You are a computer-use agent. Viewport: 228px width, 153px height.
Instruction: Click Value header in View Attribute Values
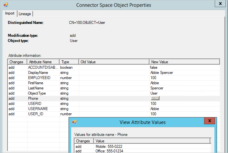[x=152, y=141]
